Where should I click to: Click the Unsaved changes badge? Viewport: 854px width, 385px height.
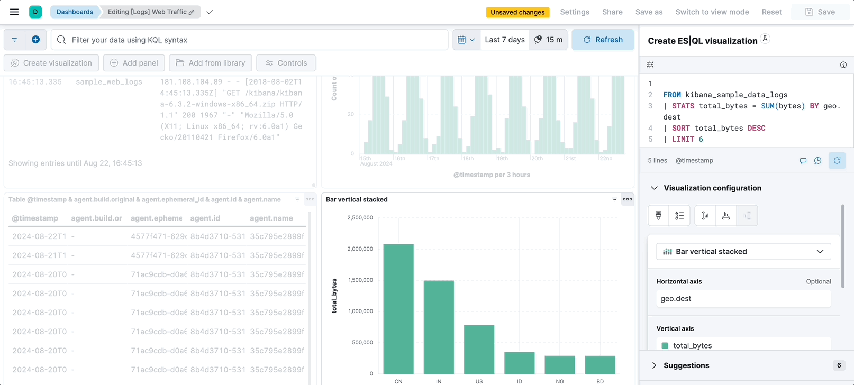(x=517, y=12)
